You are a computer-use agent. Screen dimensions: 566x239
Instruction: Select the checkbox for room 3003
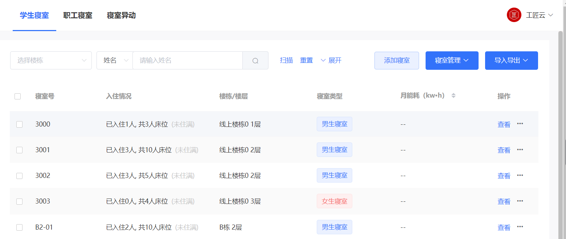20,201
